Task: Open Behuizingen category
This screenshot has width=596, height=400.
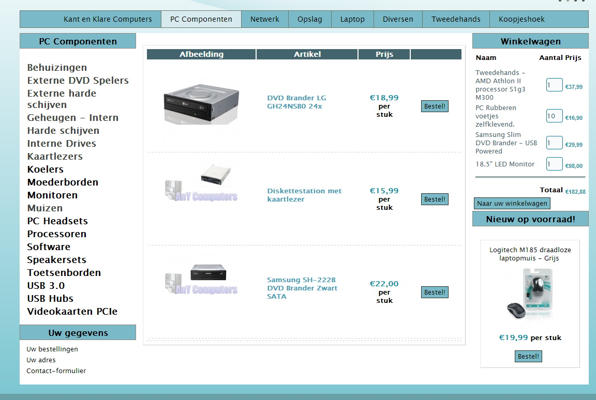Action: click(57, 68)
